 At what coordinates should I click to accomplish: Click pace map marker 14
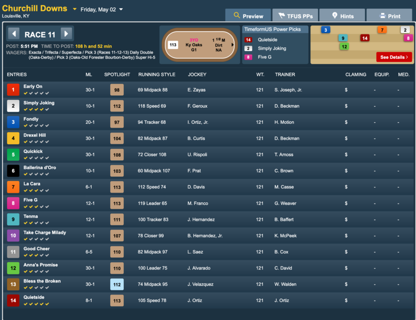tap(365, 38)
